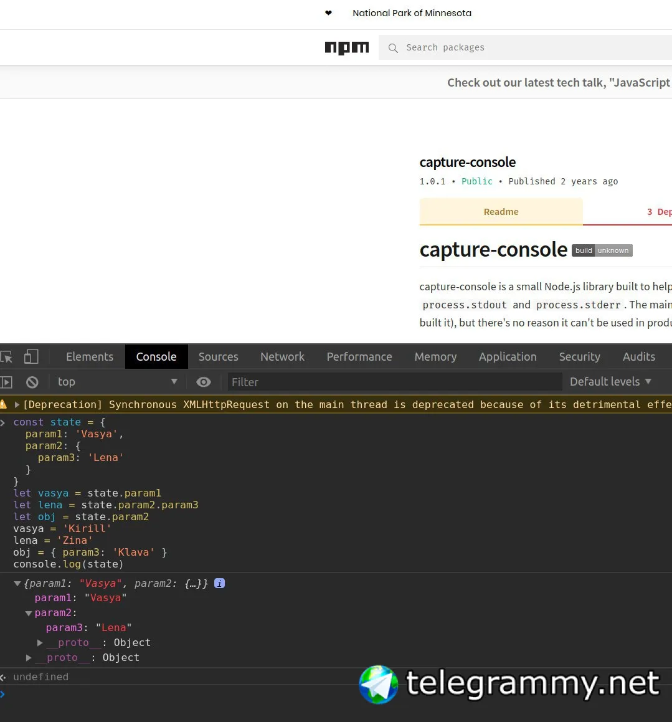Open the Sources tab
This screenshot has height=722, width=672.
click(218, 357)
